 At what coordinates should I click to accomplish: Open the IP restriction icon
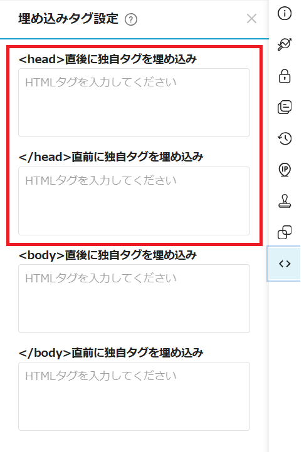[285, 170]
